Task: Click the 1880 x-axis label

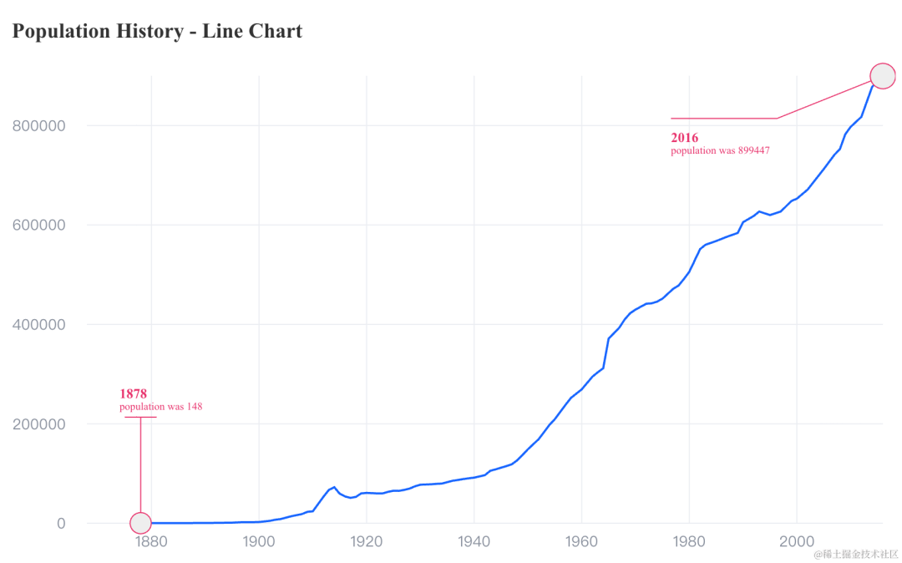Action: [x=151, y=542]
